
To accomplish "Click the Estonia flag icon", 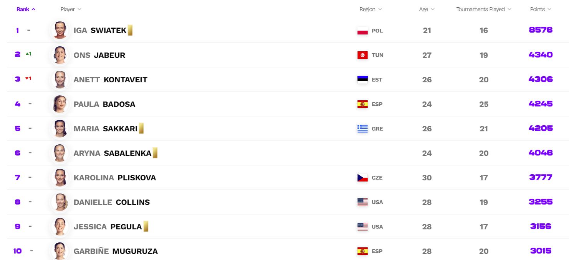I will [362, 80].
